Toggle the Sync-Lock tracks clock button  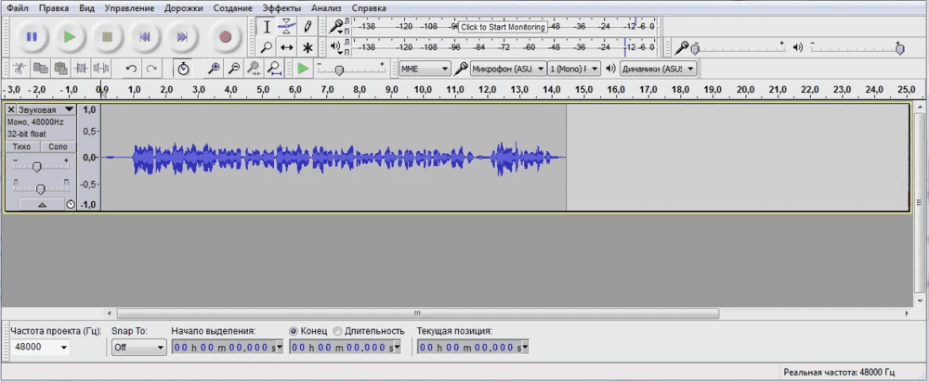click(x=183, y=68)
